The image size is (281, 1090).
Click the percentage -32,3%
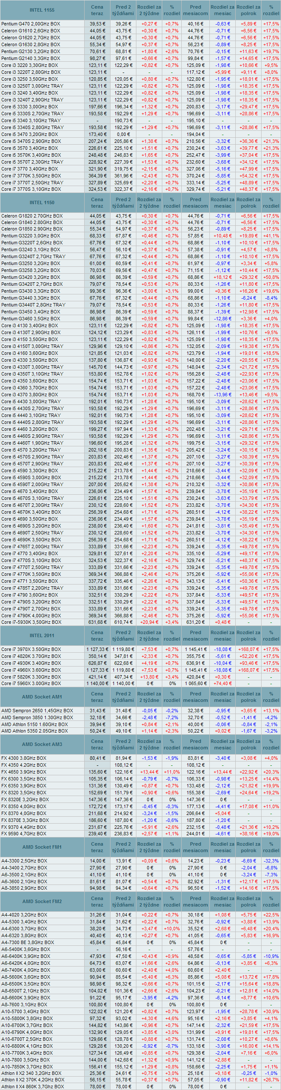271,861
